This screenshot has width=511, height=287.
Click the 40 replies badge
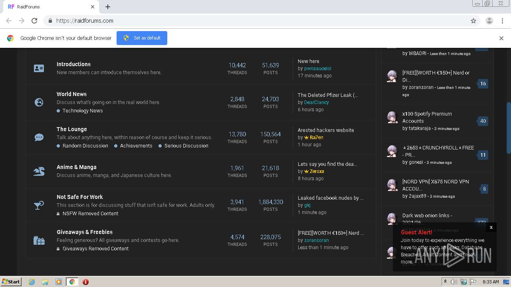click(483, 121)
